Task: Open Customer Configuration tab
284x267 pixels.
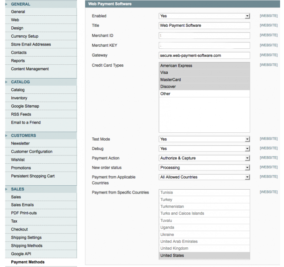Action: 41,152
